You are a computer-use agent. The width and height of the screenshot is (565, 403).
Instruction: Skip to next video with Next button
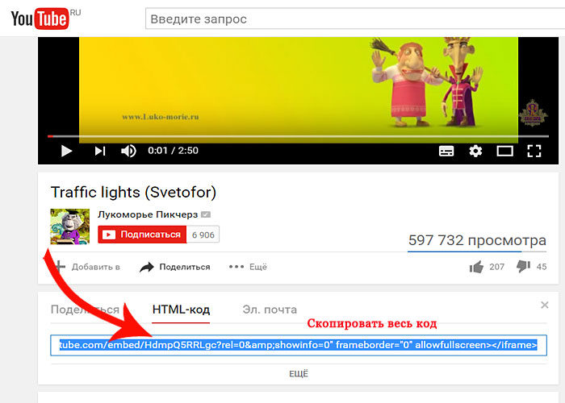100,151
